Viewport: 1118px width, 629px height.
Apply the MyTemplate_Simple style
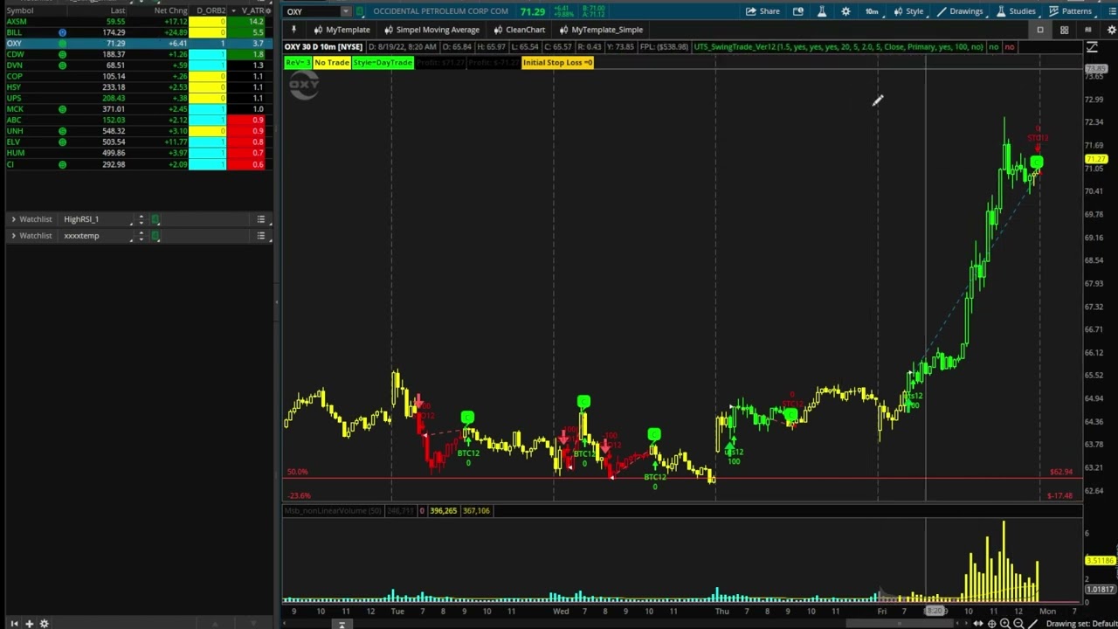click(601, 30)
